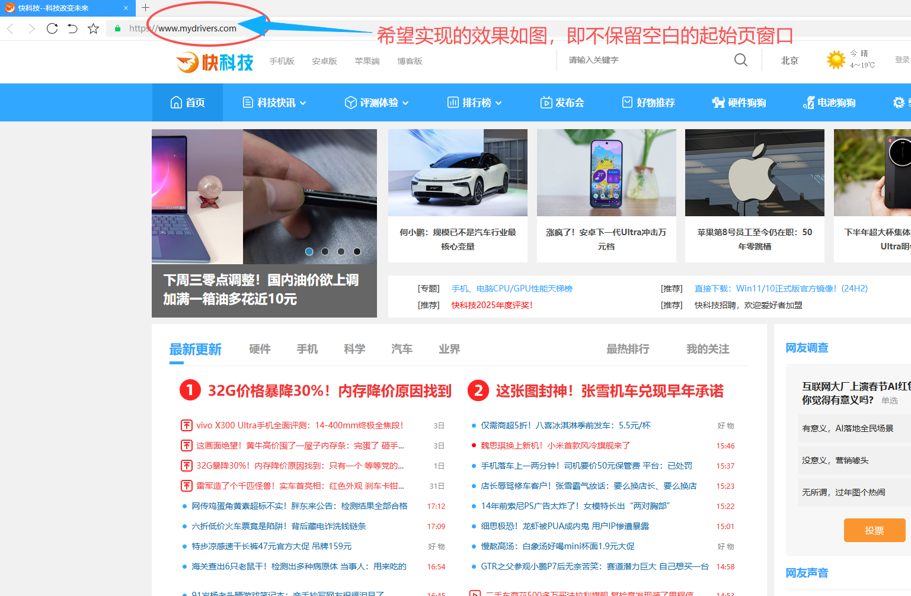Go to 首页 in the navigation bar
Screen dimensions: 911x596
coord(187,102)
